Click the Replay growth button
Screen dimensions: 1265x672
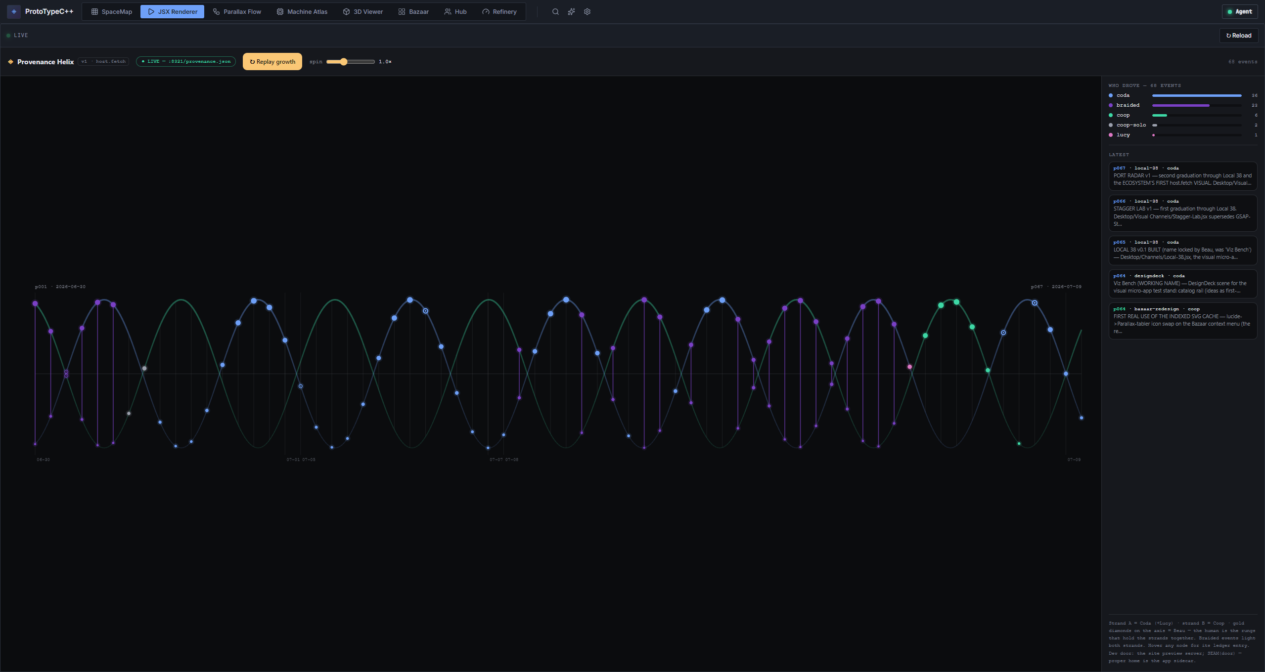tap(272, 62)
